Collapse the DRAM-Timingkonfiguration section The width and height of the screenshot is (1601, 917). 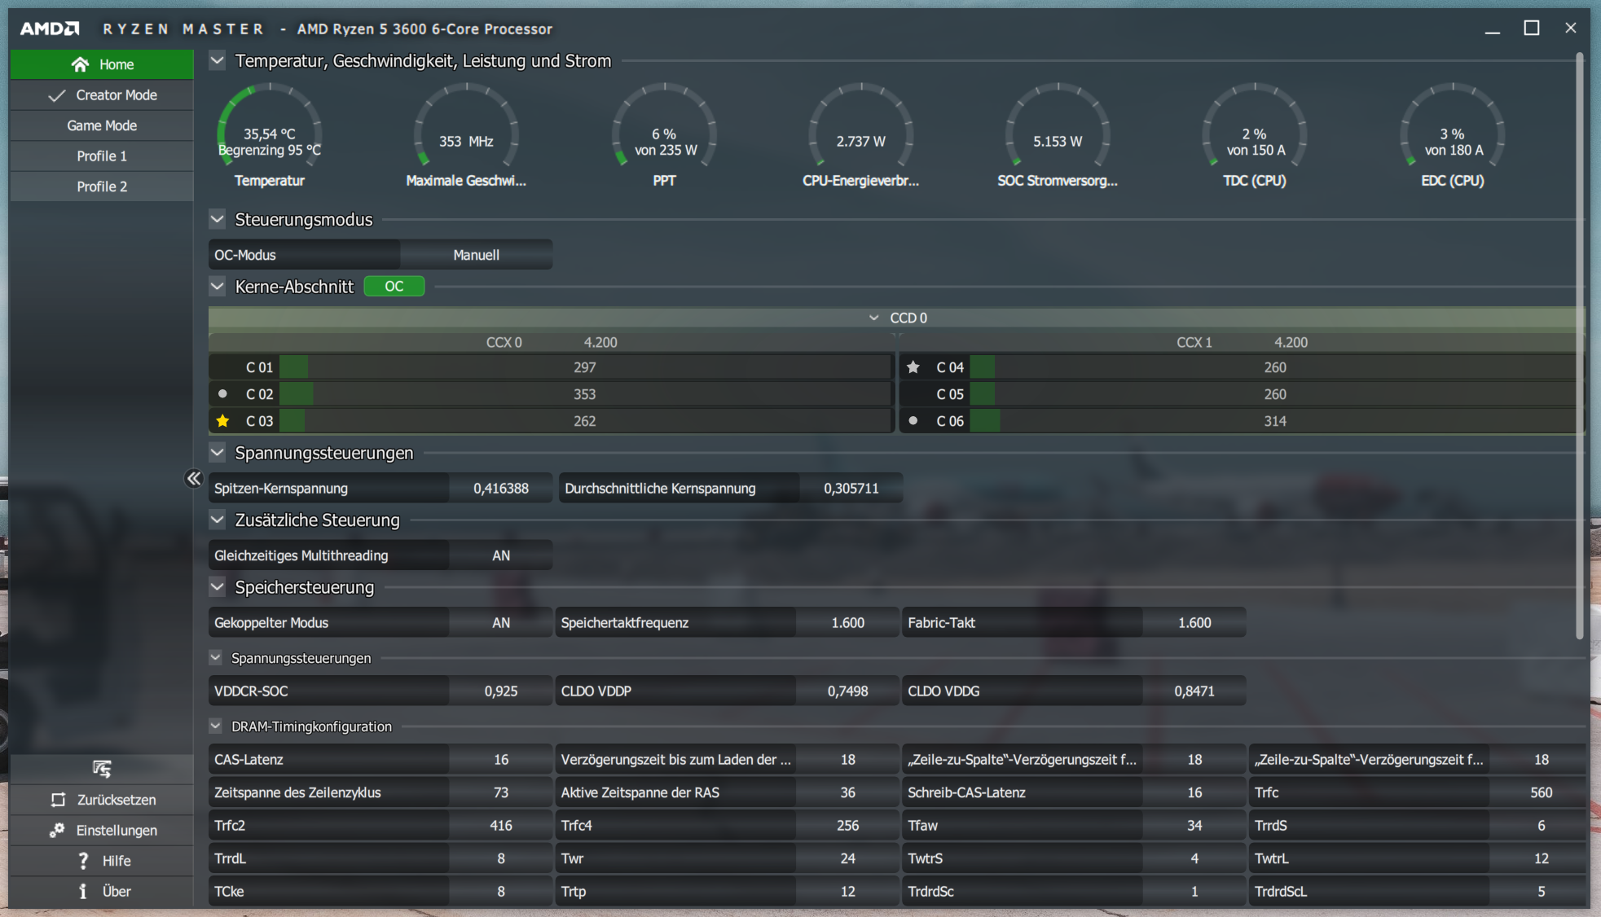pyautogui.click(x=216, y=726)
